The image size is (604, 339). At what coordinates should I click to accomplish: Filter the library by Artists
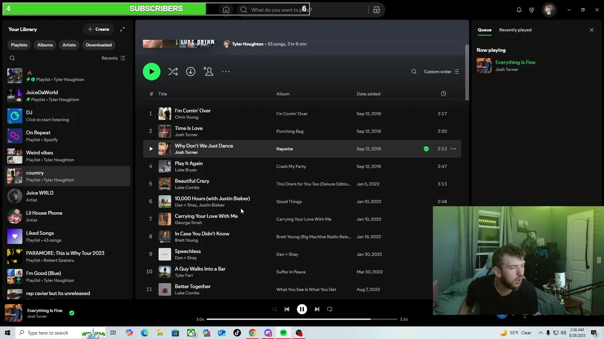[x=69, y=45]
